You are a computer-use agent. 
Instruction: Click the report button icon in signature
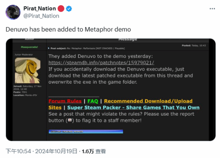pyautogui.click(x=70, y=120)
